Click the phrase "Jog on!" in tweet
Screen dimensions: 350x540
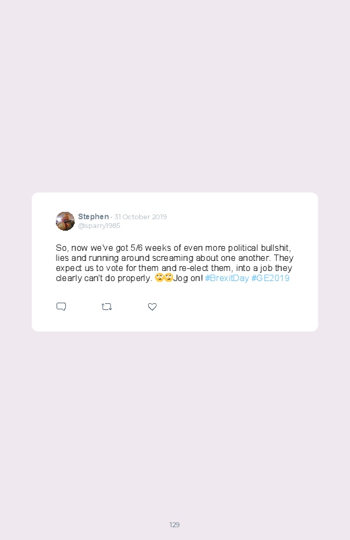(188, 278)
